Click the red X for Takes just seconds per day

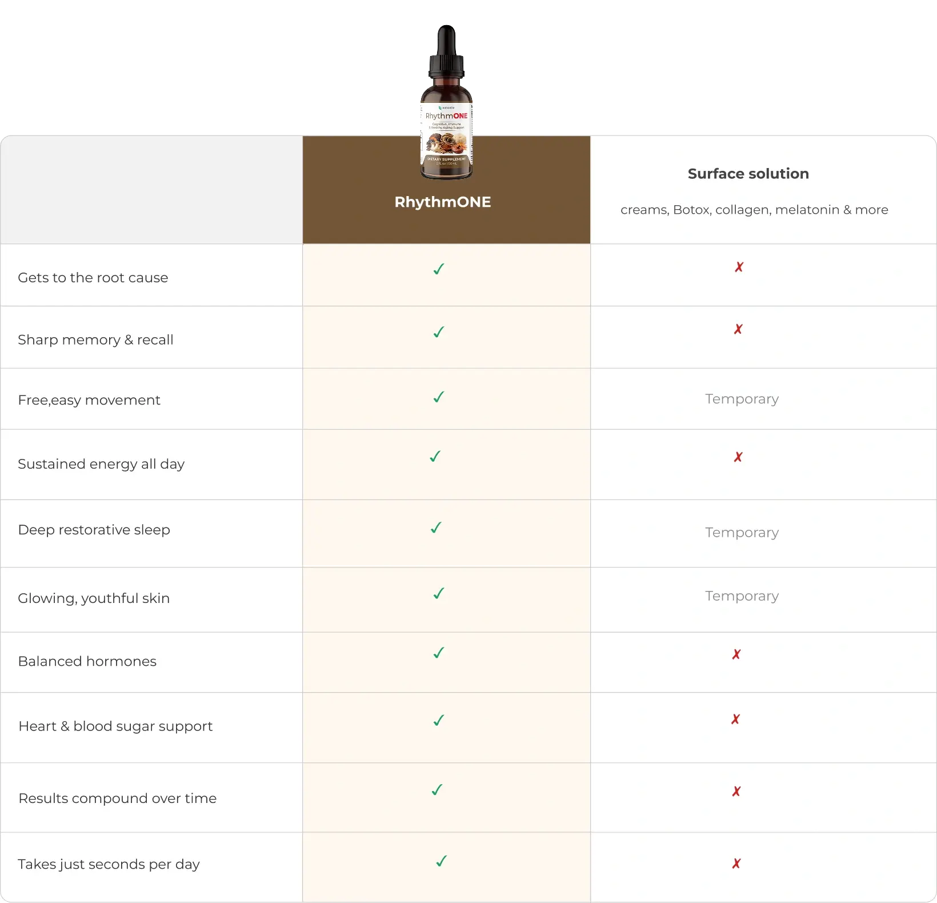[736, 864]
